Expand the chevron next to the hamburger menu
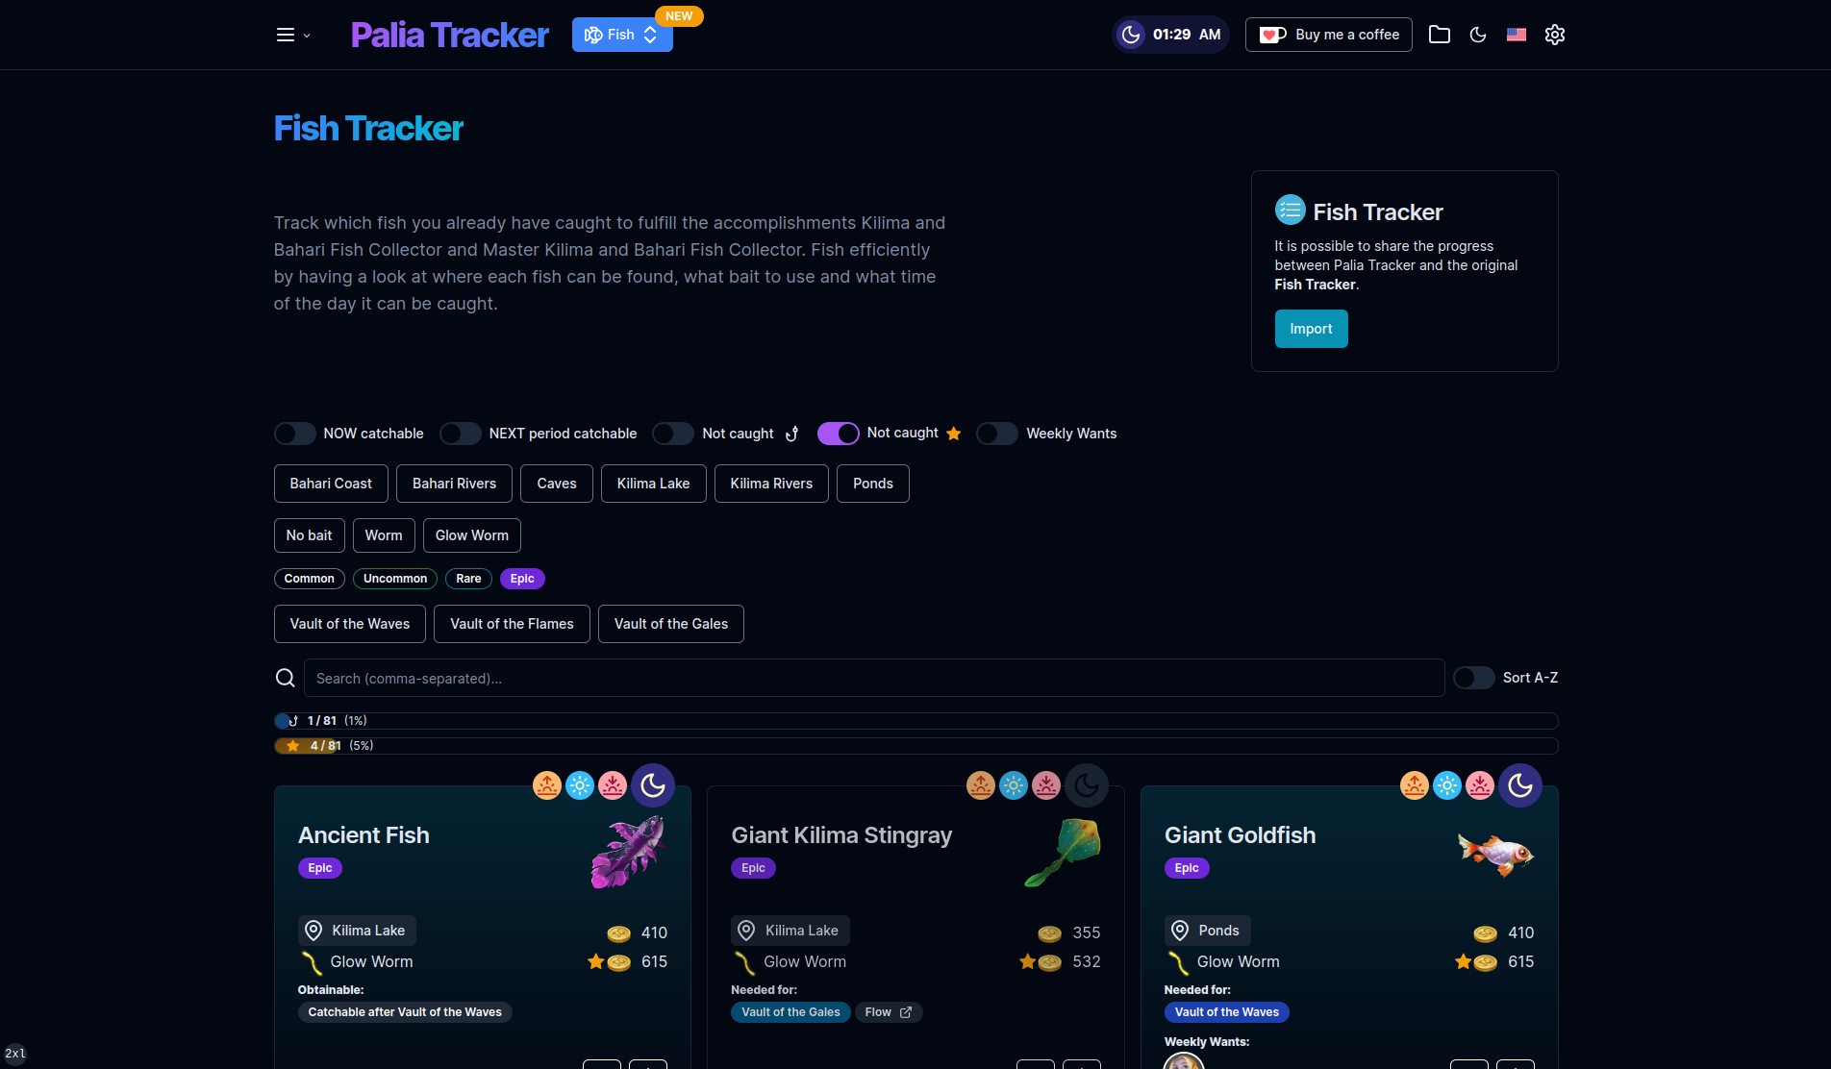This screenshot has width=1831, height=1069. 307,36
